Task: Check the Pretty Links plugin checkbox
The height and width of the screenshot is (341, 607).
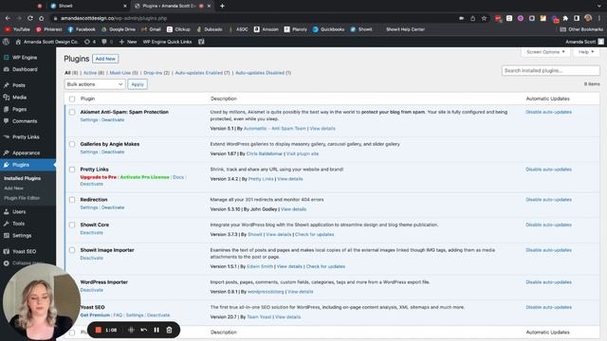Action: click(x=72, y=170)
